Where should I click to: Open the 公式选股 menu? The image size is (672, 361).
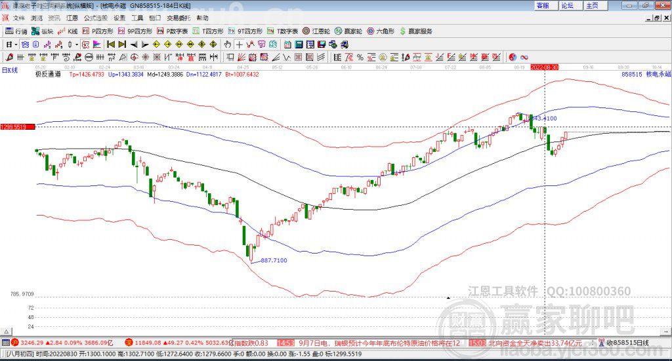pos(96,18)
